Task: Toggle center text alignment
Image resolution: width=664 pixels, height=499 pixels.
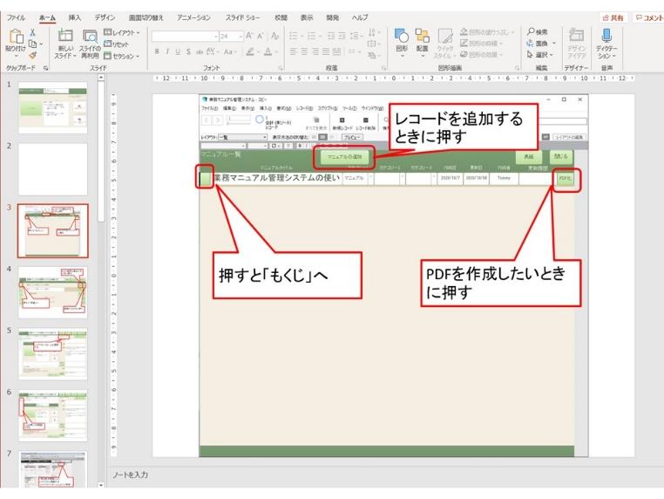Action: click(x=304, y=51)
